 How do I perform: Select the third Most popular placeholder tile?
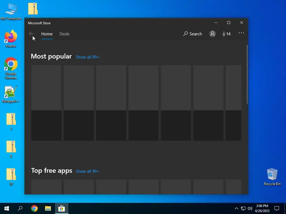111,103
